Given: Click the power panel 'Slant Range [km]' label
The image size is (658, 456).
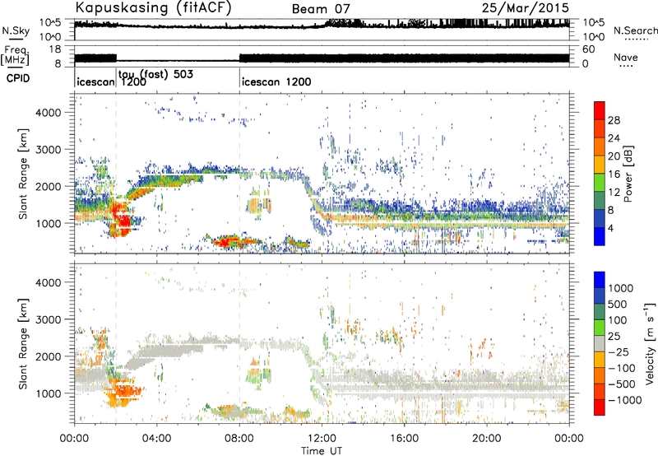Looking at the screenshot, I should coord(23,174).
